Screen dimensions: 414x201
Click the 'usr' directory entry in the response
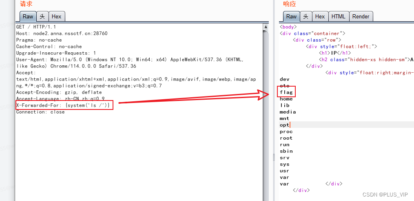coord(285,171)
